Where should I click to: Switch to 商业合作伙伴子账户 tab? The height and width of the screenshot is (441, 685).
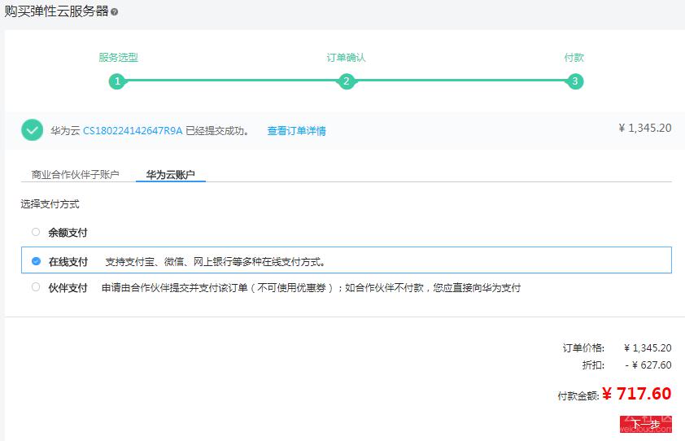click(75, 174)
